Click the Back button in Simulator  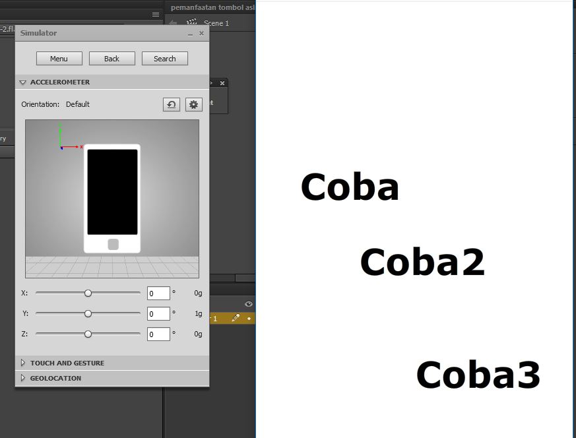[x=112, y=58]
